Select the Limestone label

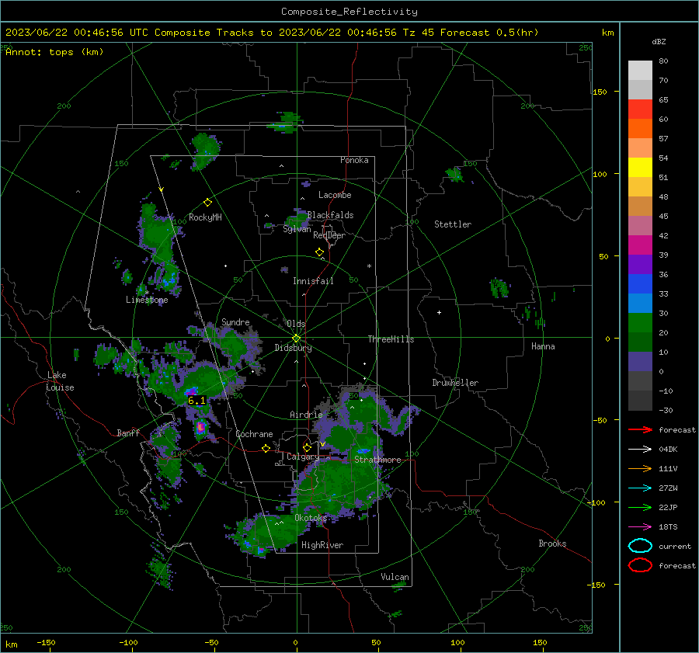pyautogui.click(x=147, y=300)
